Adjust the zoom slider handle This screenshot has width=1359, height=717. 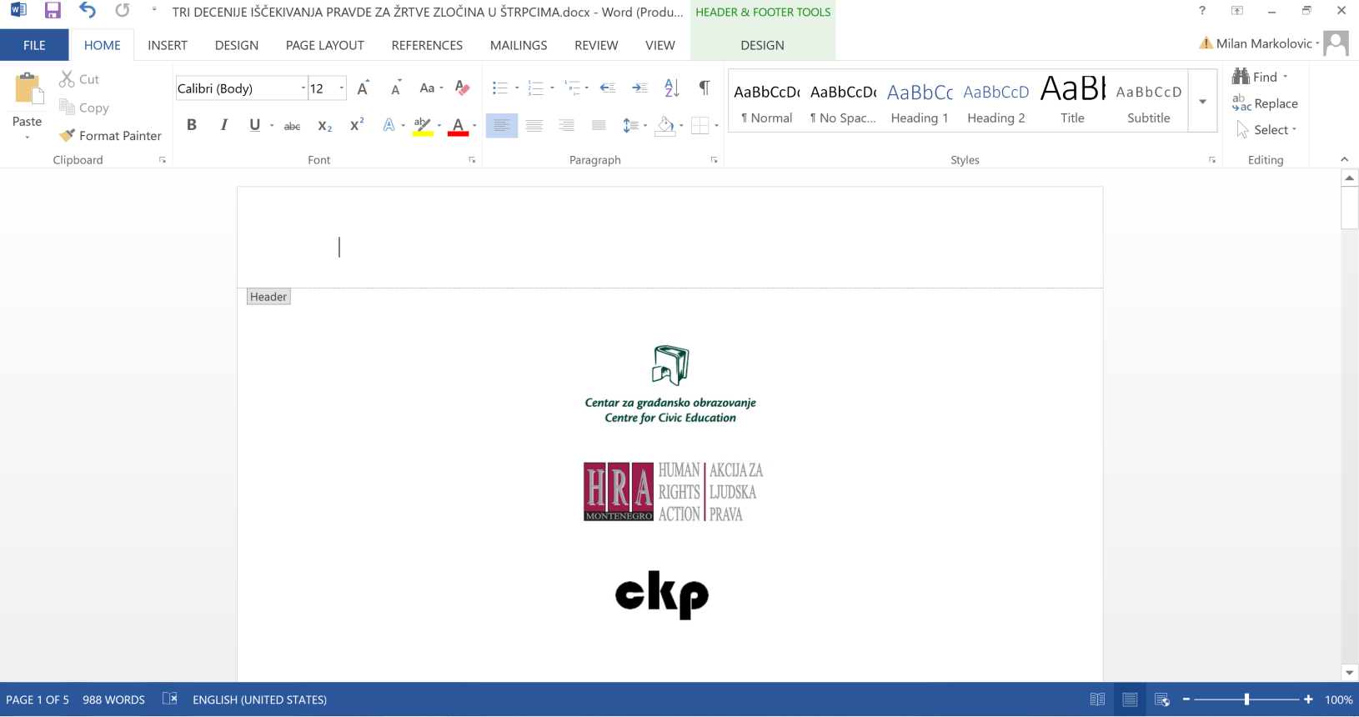pyautogui.click(x=1247, y=699)
